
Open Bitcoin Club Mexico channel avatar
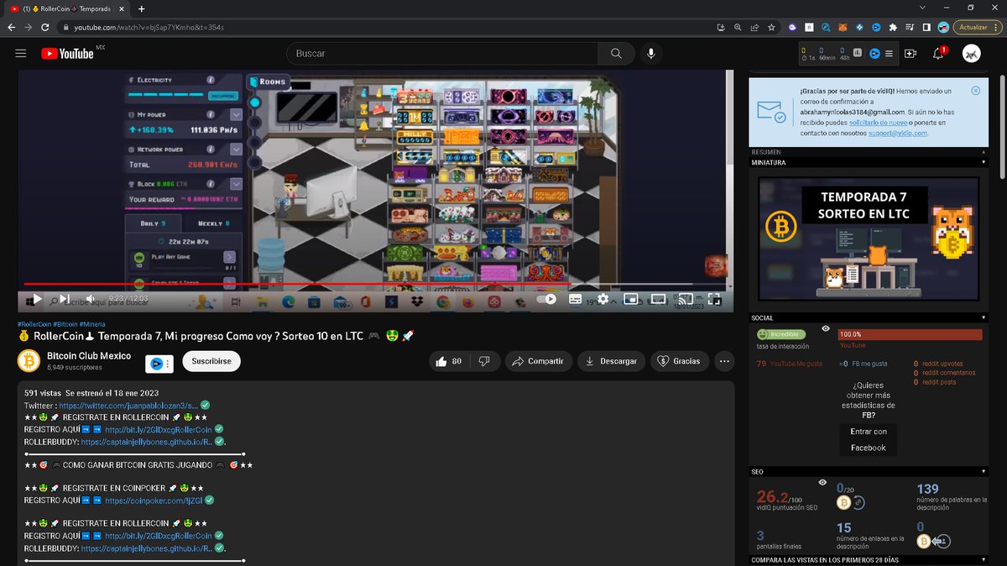(29, 361)
